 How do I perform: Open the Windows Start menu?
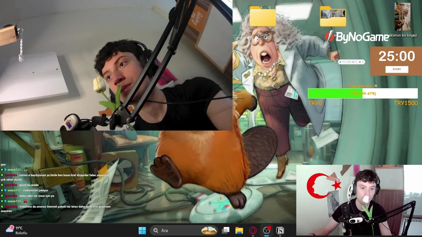pos(142,230)
